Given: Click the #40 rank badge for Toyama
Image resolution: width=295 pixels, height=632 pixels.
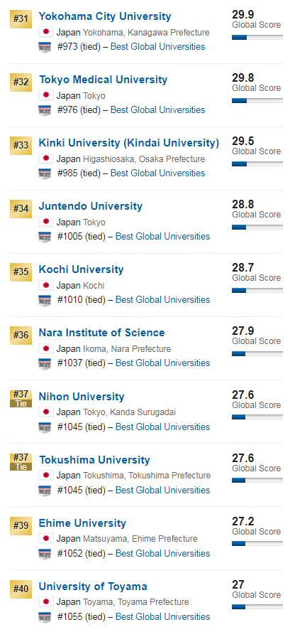Looking at the screenshot, I should click(21, 589).
